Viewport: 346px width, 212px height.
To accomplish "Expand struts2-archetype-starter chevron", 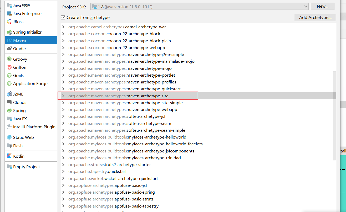I will click(63, 165).
